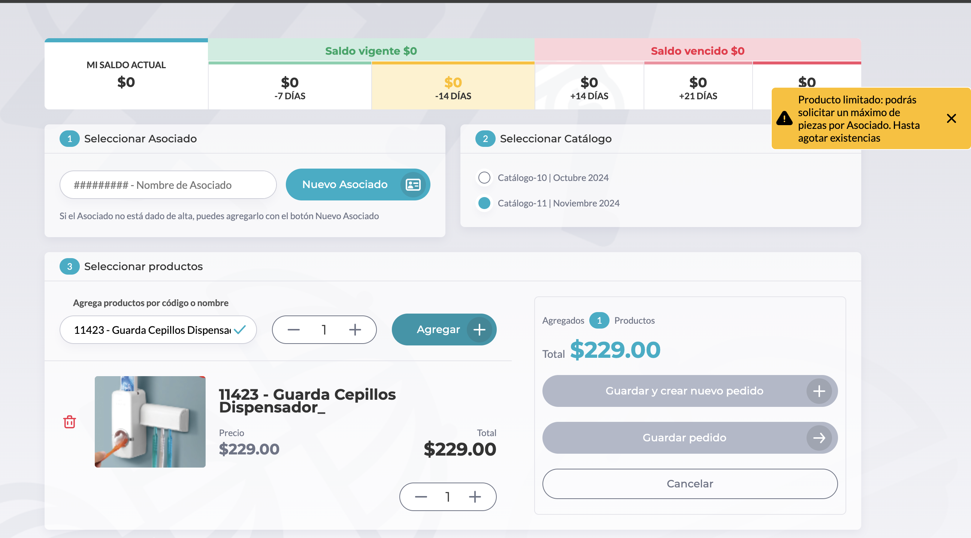Decrease quantity of Guarda Cepillos item

pos(421,496)
